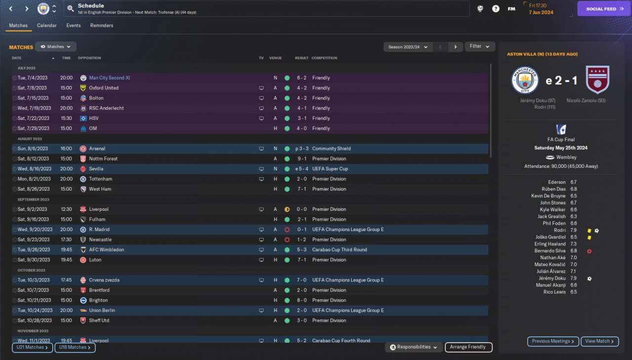The height and width of the screenshot is (360, 632).
Task: Expand the Filter dropdown
Action: pos(480,46)
